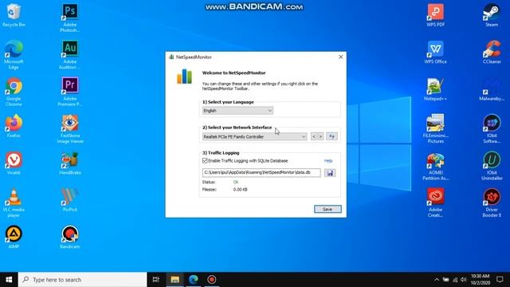This screenshot has height=287, width=510.
Task: Open Driver Booster 8 shortcut
Action: (x=492, y=202)
